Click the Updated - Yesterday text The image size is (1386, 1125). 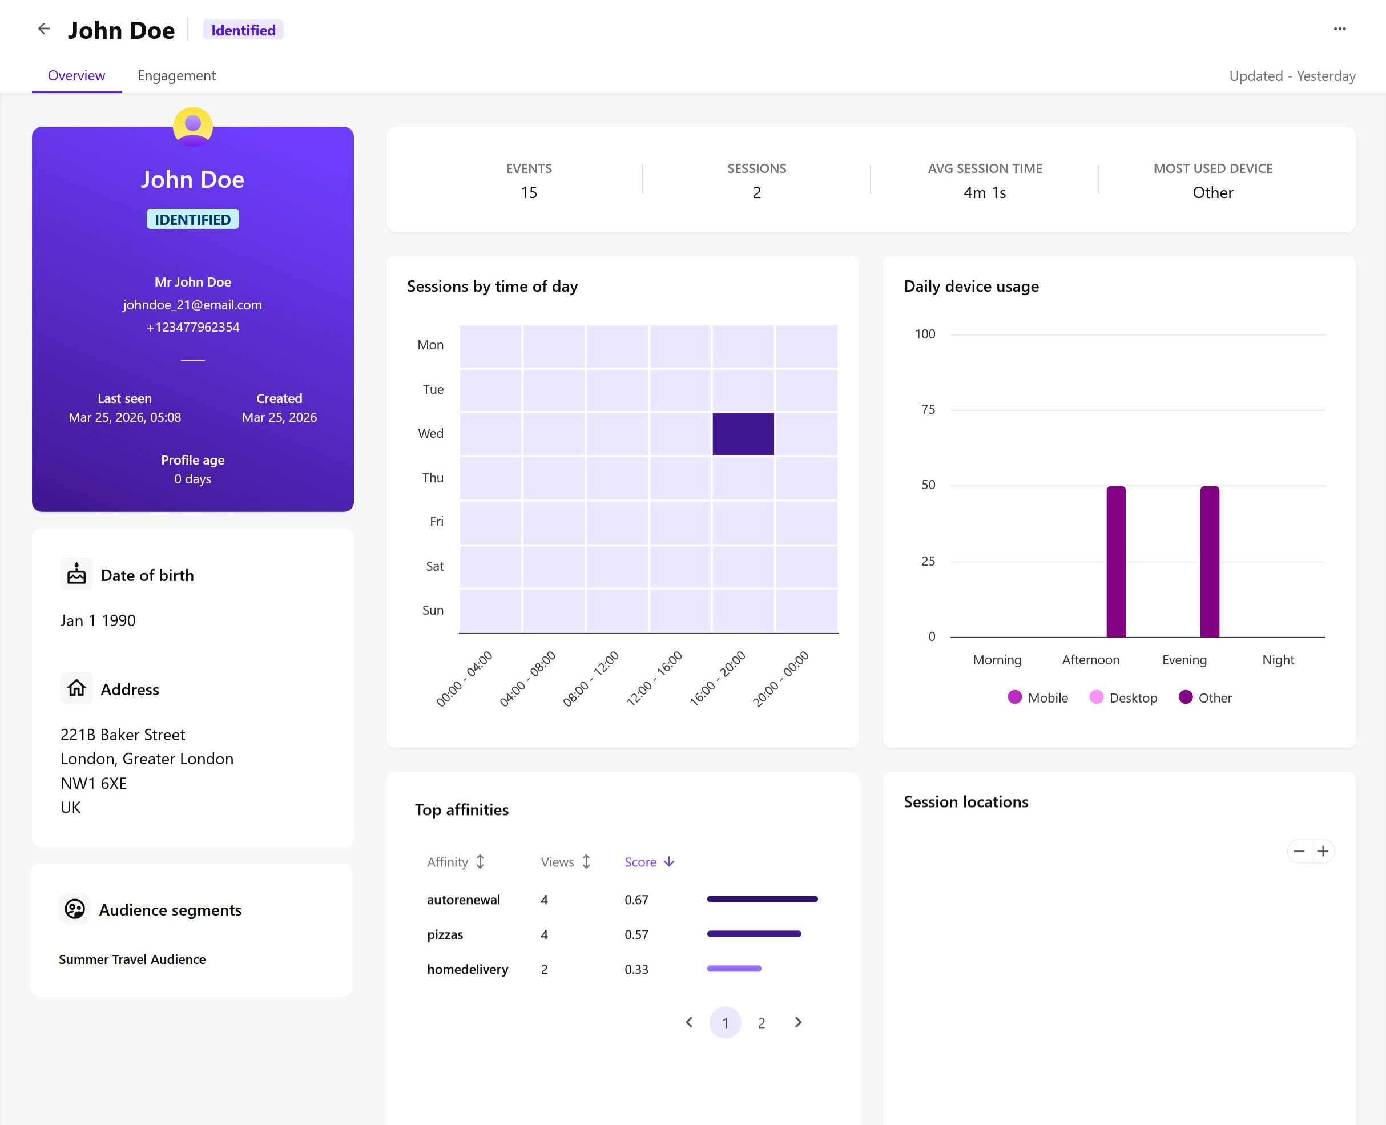pyautogui.click(x=1292, y=76)
